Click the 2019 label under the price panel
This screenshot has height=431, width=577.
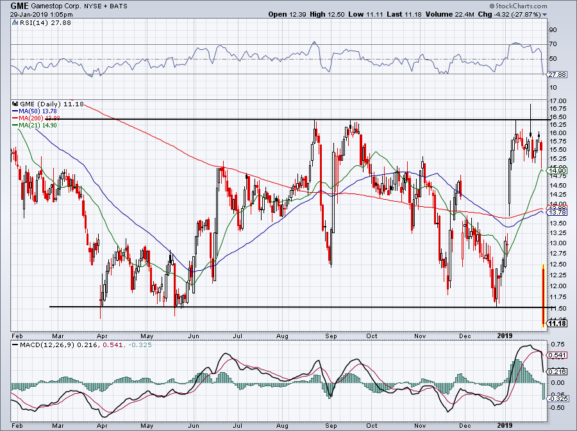tap(505, 336)
